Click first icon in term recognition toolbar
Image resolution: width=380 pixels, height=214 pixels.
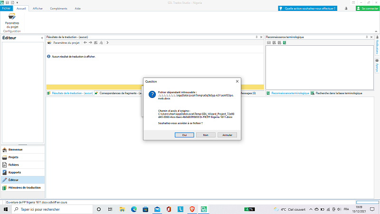pyautogui.click(x=268, y=43)
